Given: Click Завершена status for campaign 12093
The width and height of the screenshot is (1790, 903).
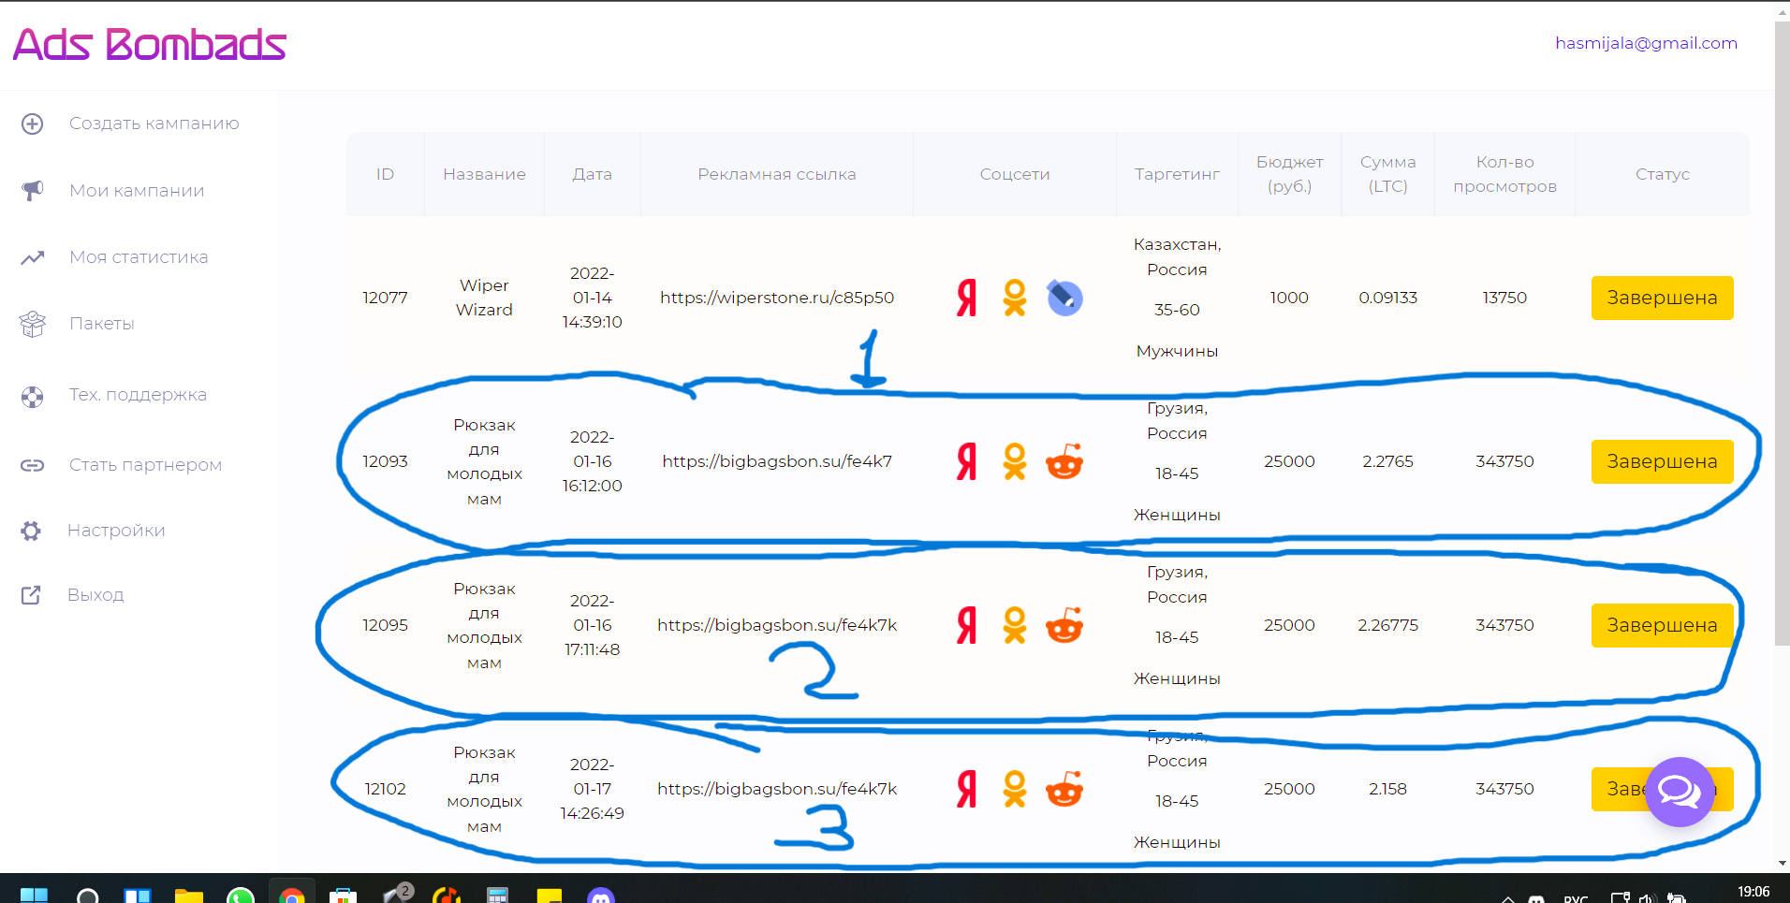Looking at the screenshot, I should [1662, 461].
